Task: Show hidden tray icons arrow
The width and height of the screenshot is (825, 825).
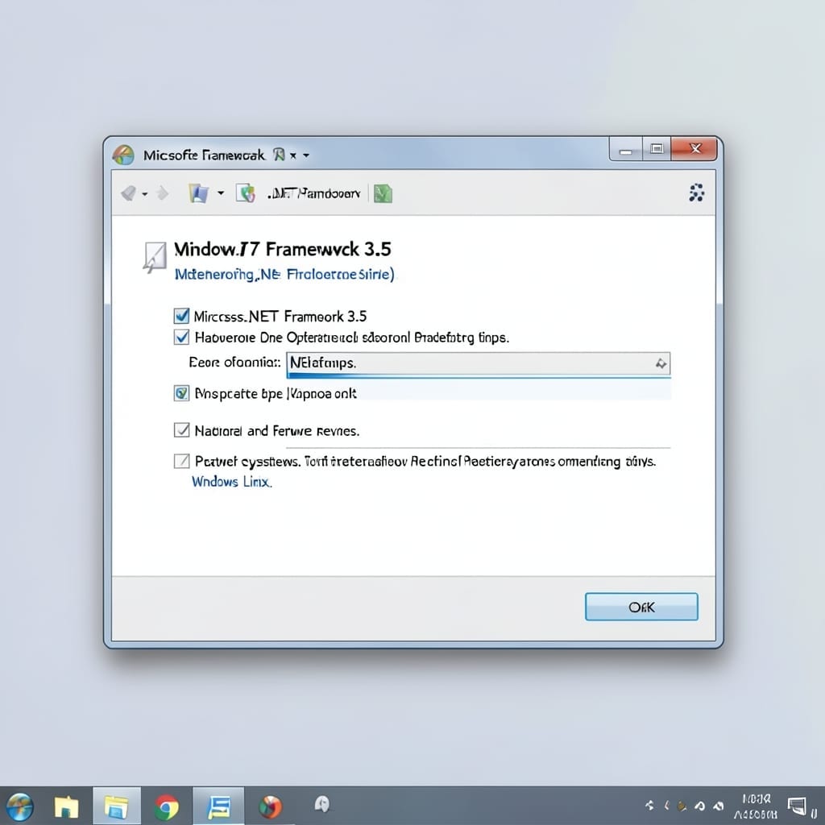Action: click(650, 806)
